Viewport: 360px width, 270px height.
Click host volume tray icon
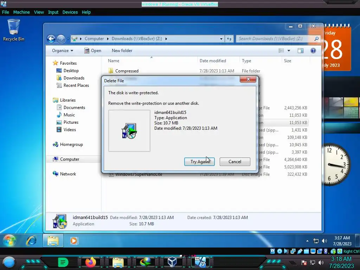pyautogui.click(x=321, y=262)
